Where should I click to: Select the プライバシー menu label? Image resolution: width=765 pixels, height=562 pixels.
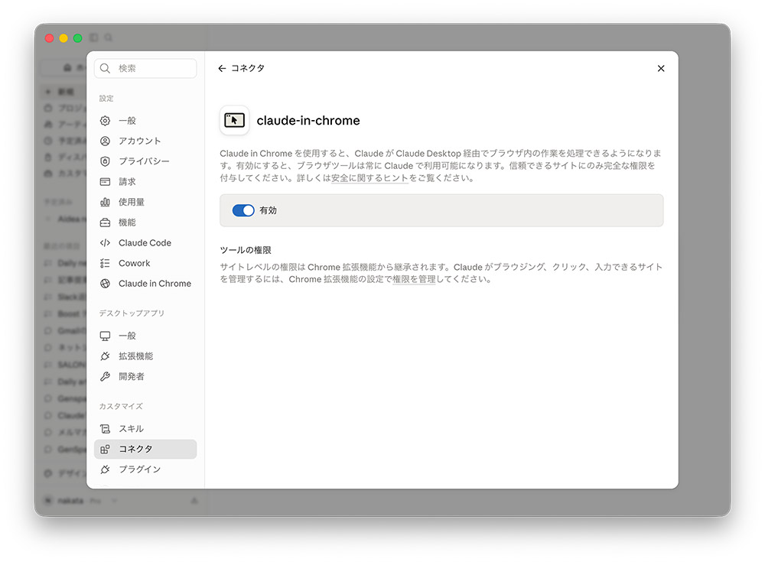(x=144, y=161)
